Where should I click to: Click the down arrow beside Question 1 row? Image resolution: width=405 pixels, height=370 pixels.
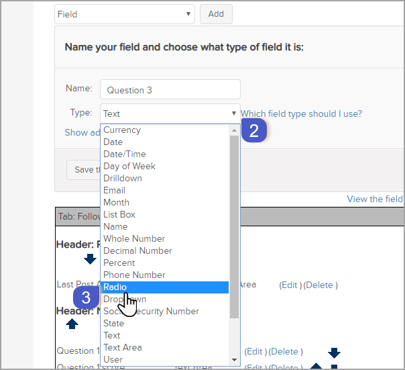coord(335,353)
